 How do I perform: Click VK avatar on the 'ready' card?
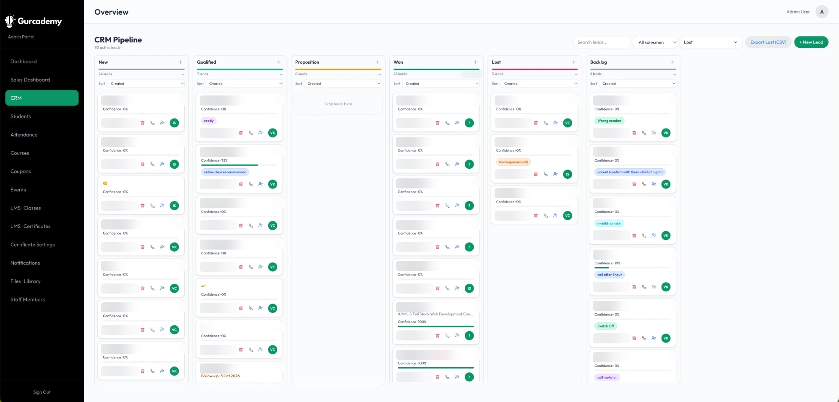[x=273, y=133]
